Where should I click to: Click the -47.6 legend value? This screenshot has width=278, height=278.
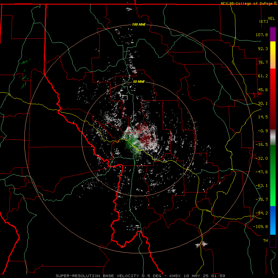pyautogui.click(x=262, y=172)
